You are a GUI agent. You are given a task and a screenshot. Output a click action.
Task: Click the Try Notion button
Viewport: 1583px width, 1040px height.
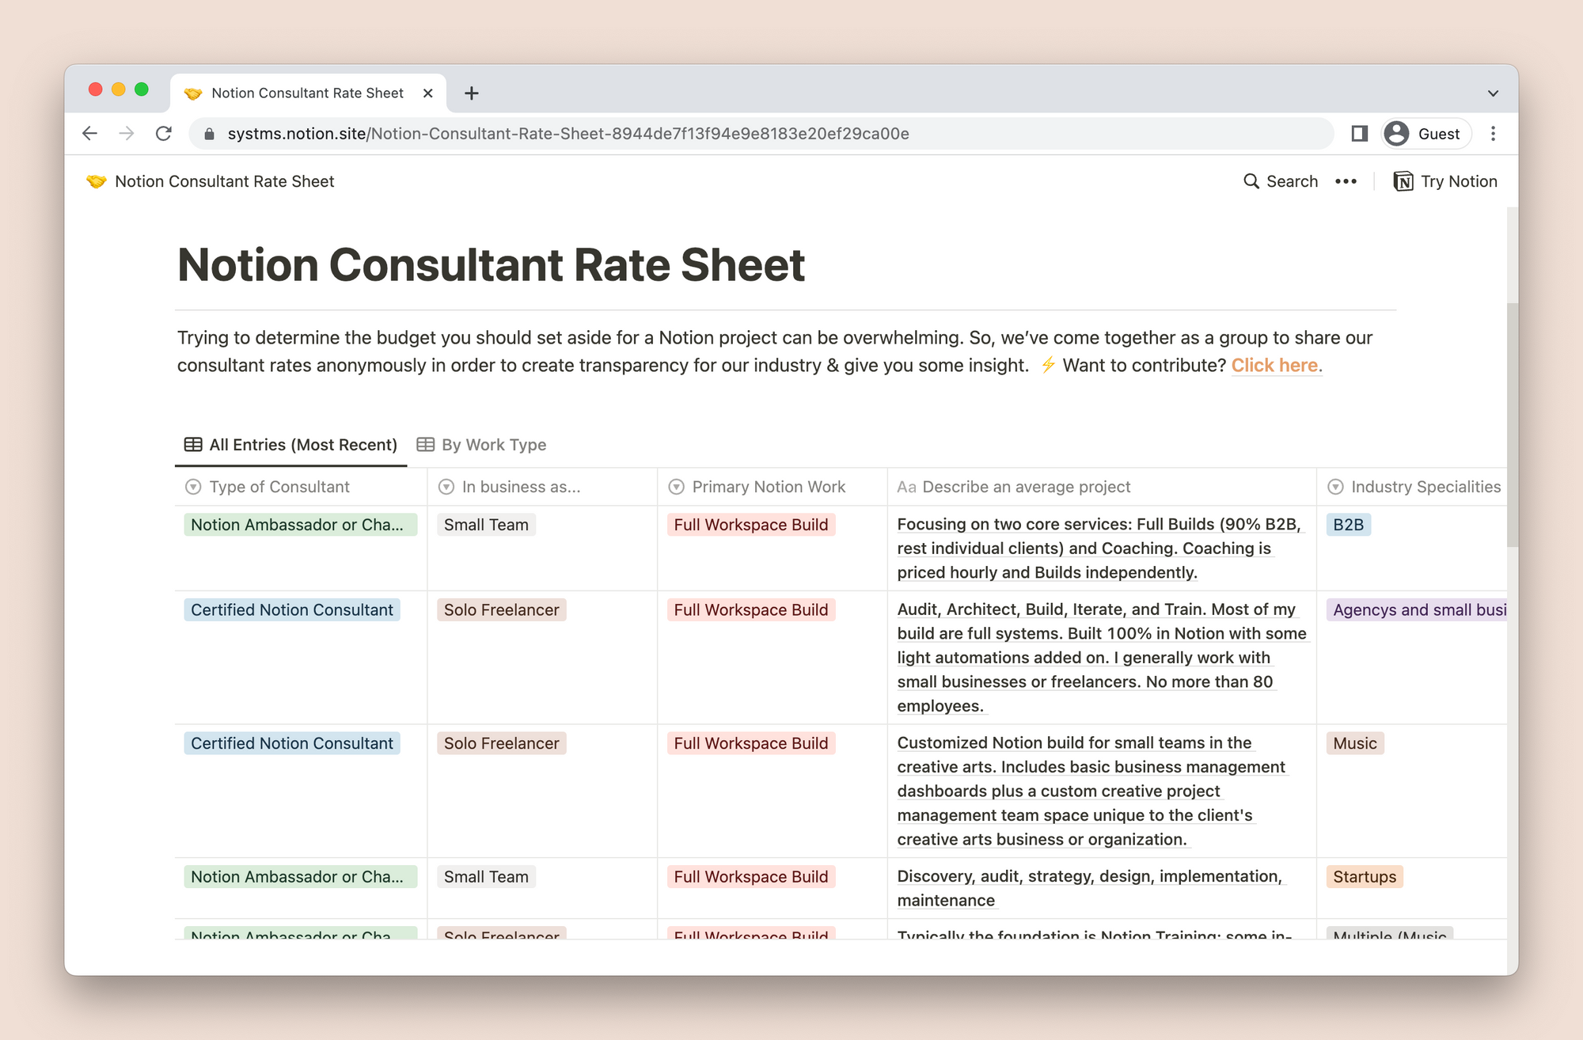pos(1445,181)
